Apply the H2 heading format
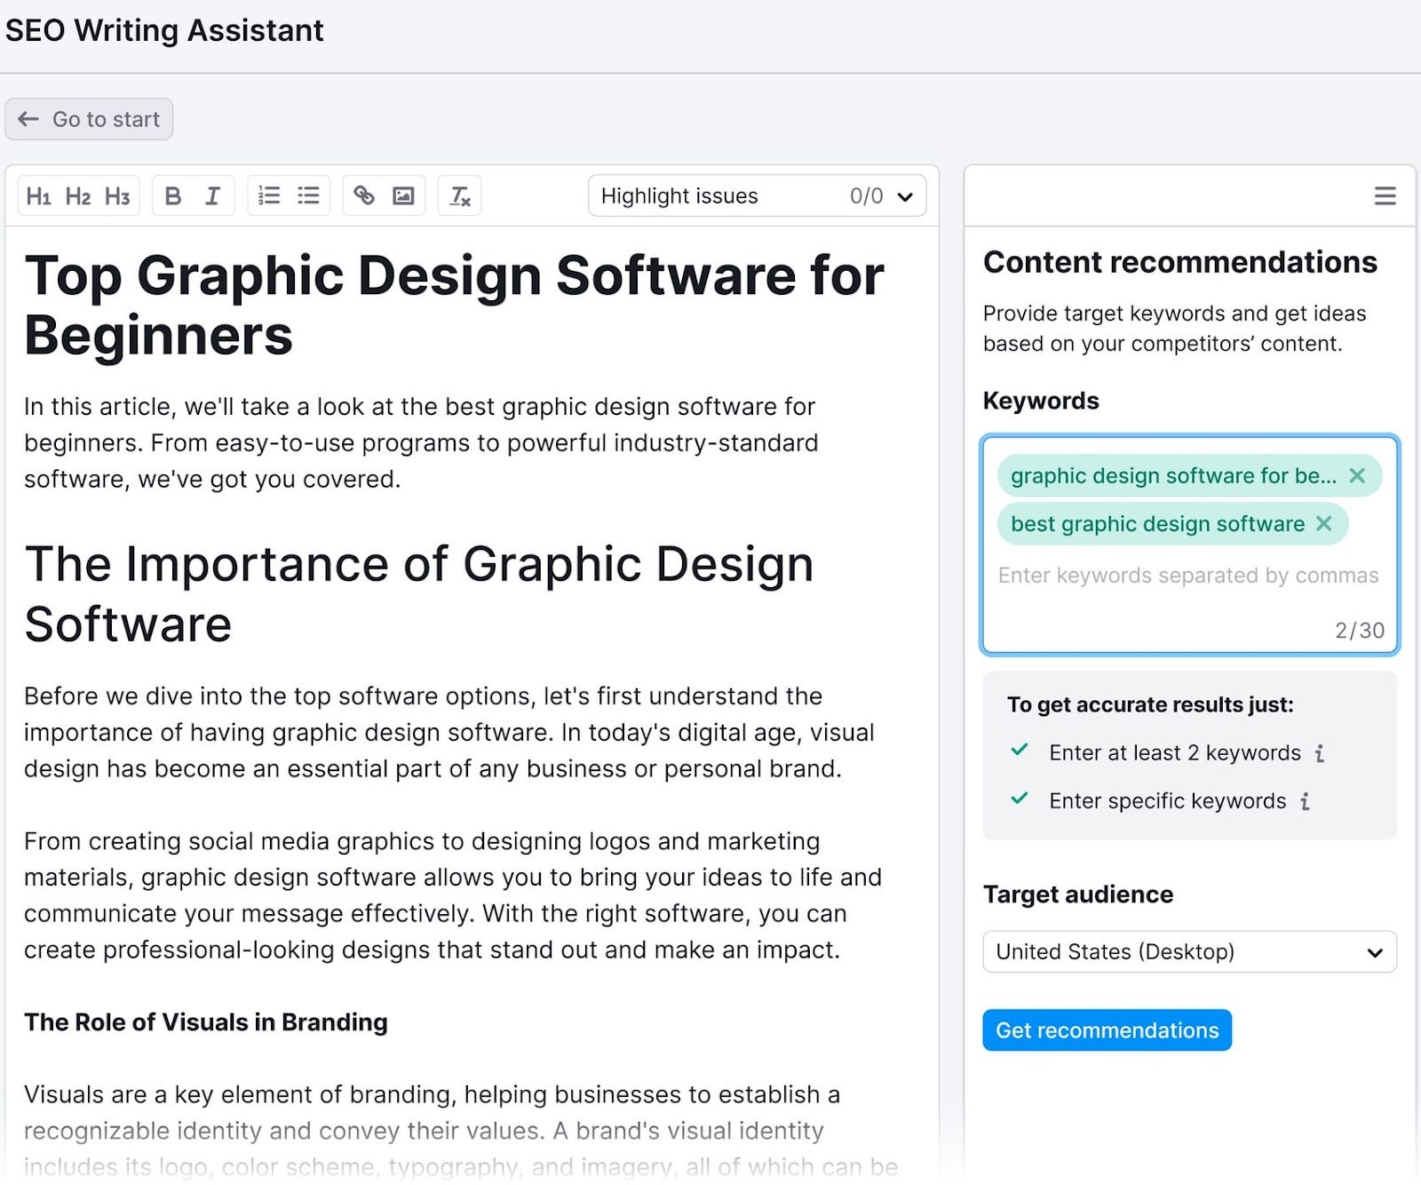1421x1185 pixels. tap(78, 195)
